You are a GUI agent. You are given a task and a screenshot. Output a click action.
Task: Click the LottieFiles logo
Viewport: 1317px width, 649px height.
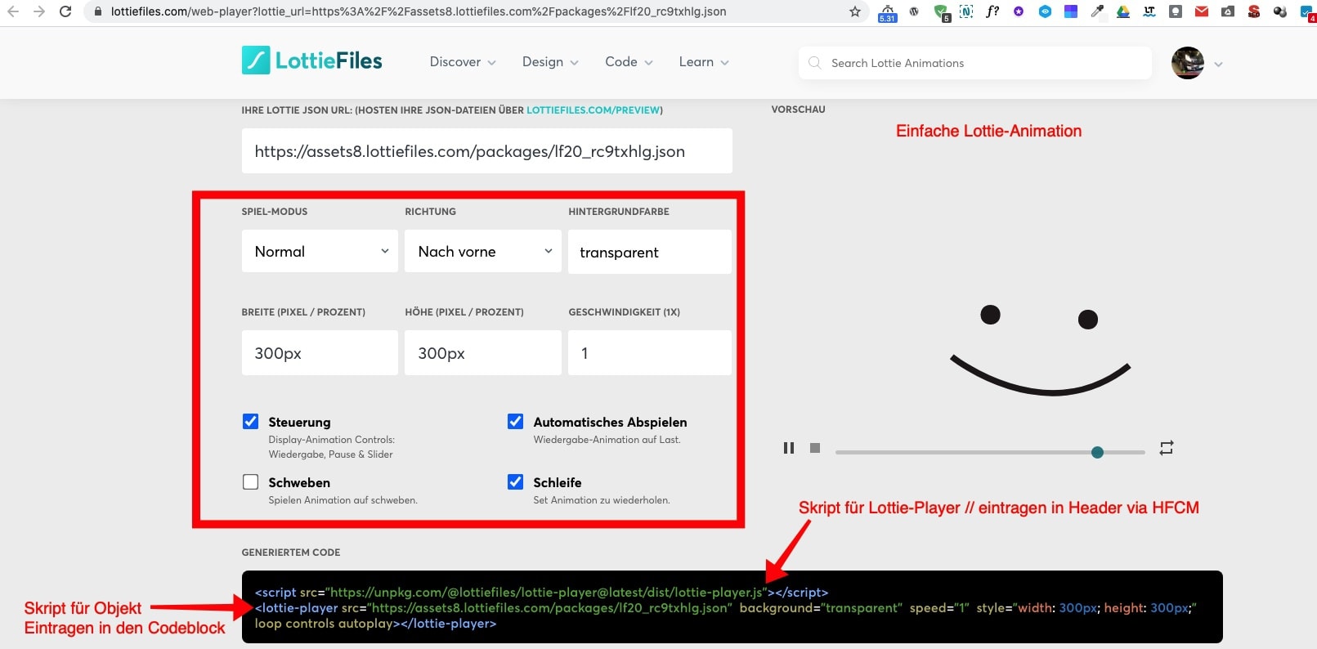pyautogui.click(x=312, y=61)
